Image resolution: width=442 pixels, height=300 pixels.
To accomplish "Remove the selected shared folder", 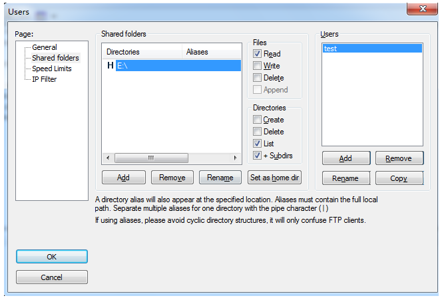I will pos(172,178).
